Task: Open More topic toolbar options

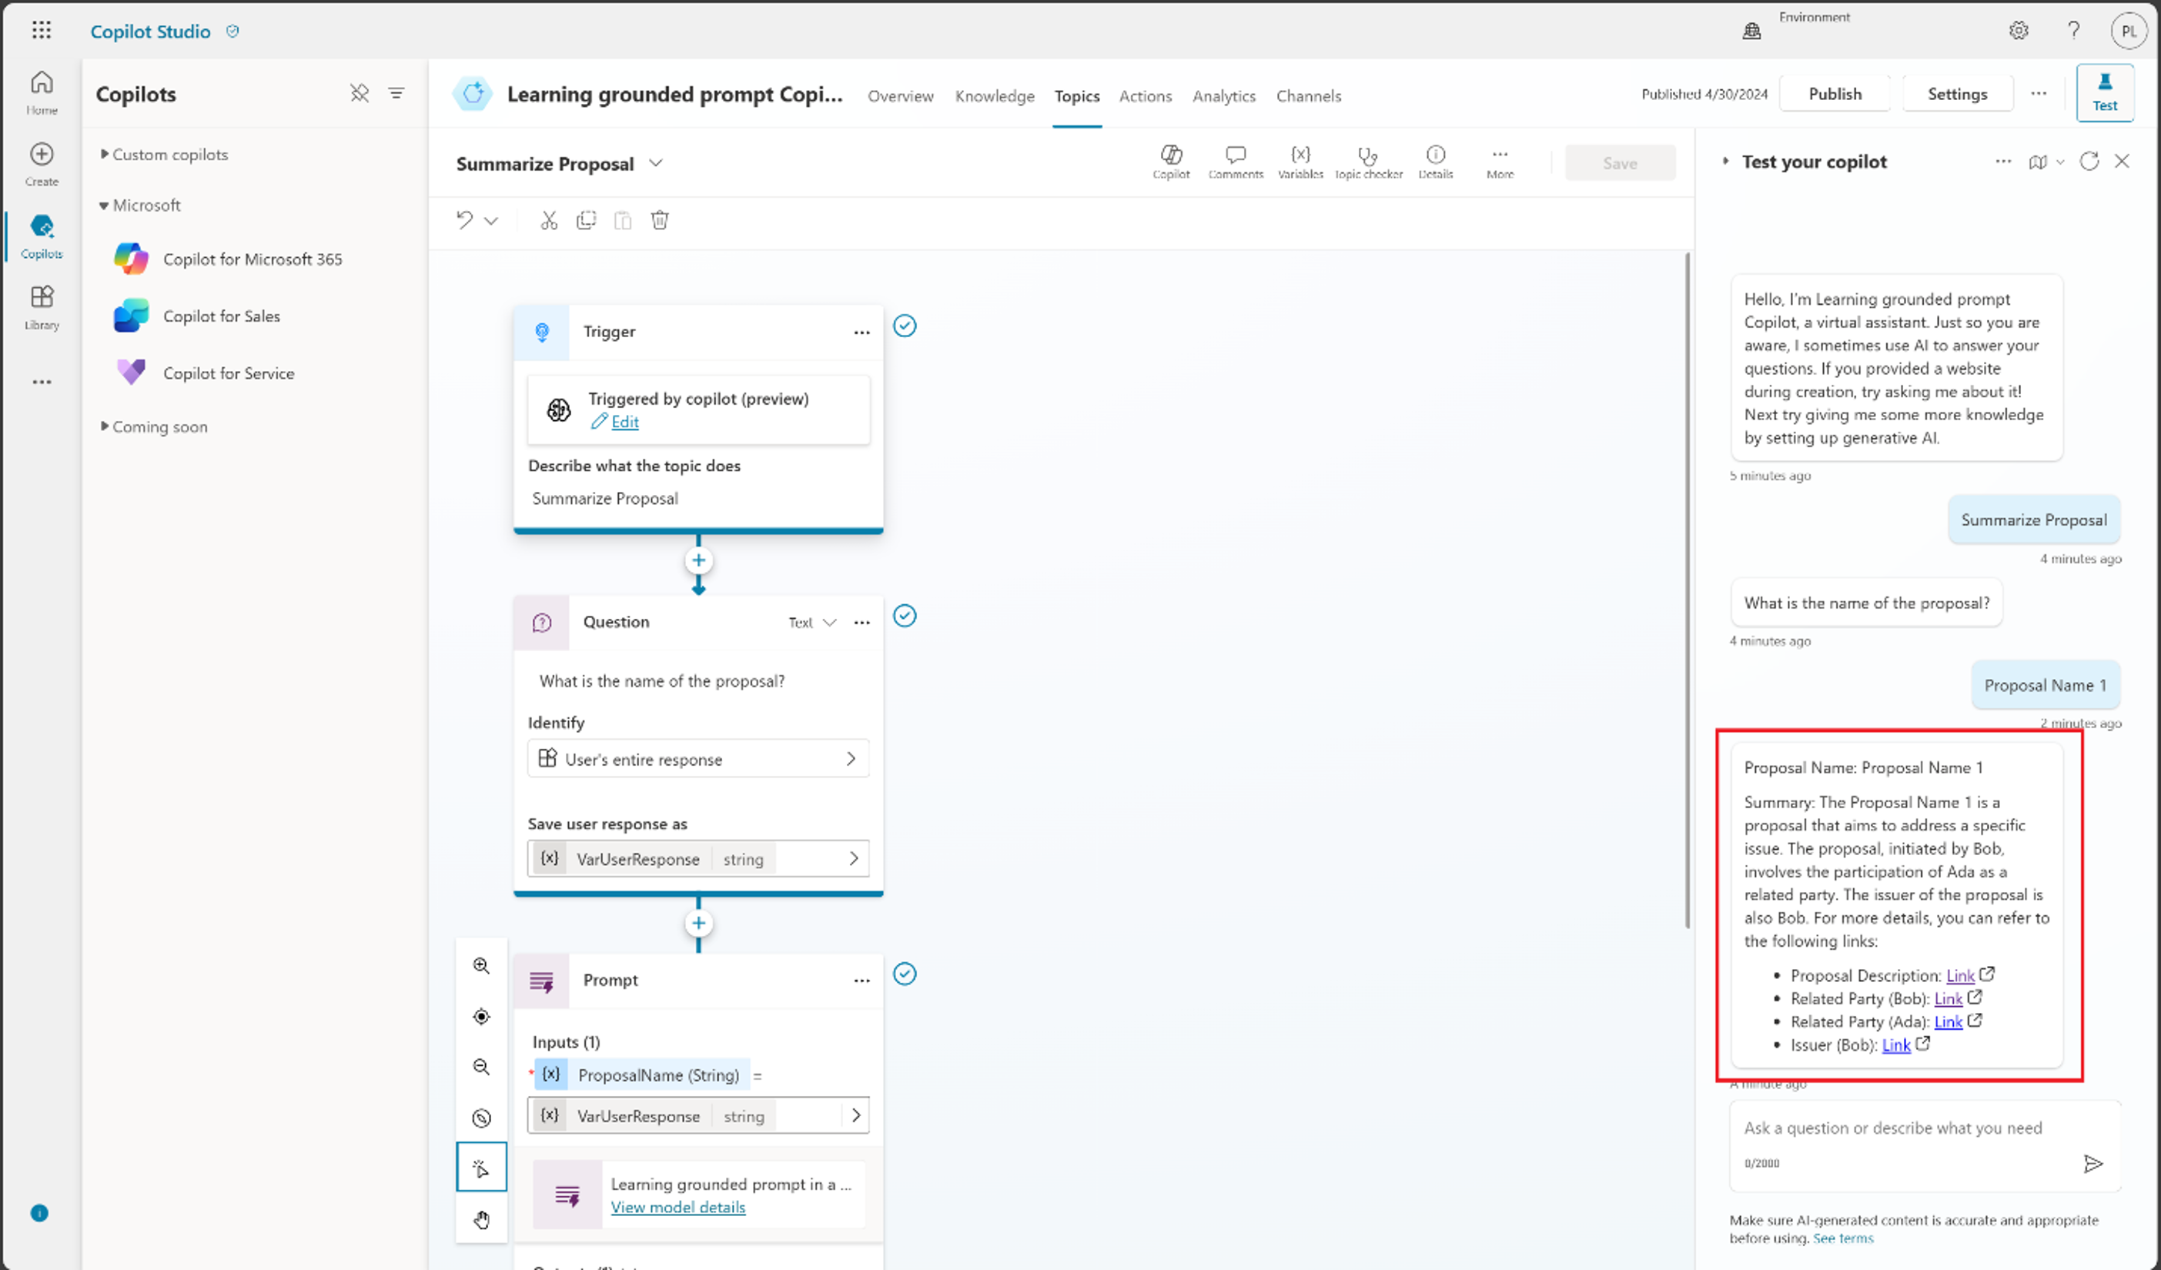Action: (1500, 161)
